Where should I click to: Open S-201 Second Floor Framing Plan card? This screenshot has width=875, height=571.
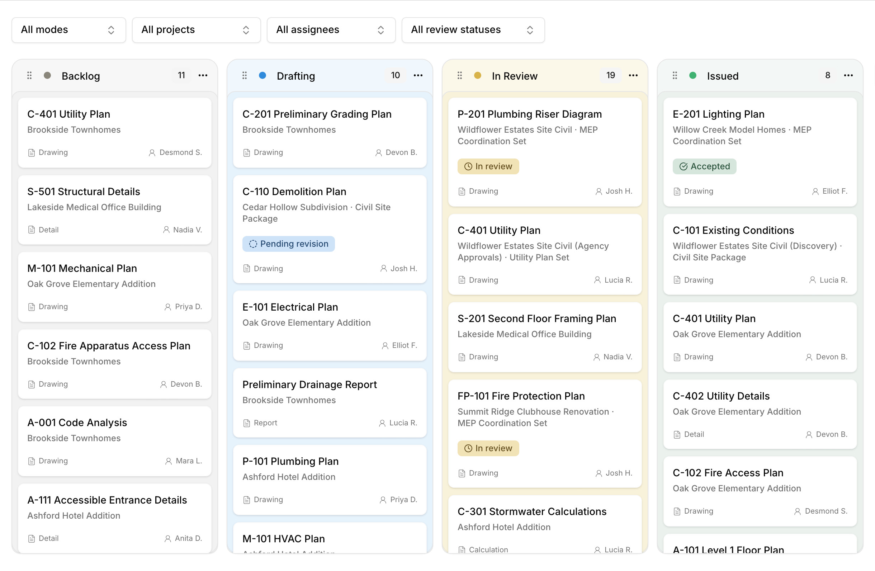(x=545, y=337)
